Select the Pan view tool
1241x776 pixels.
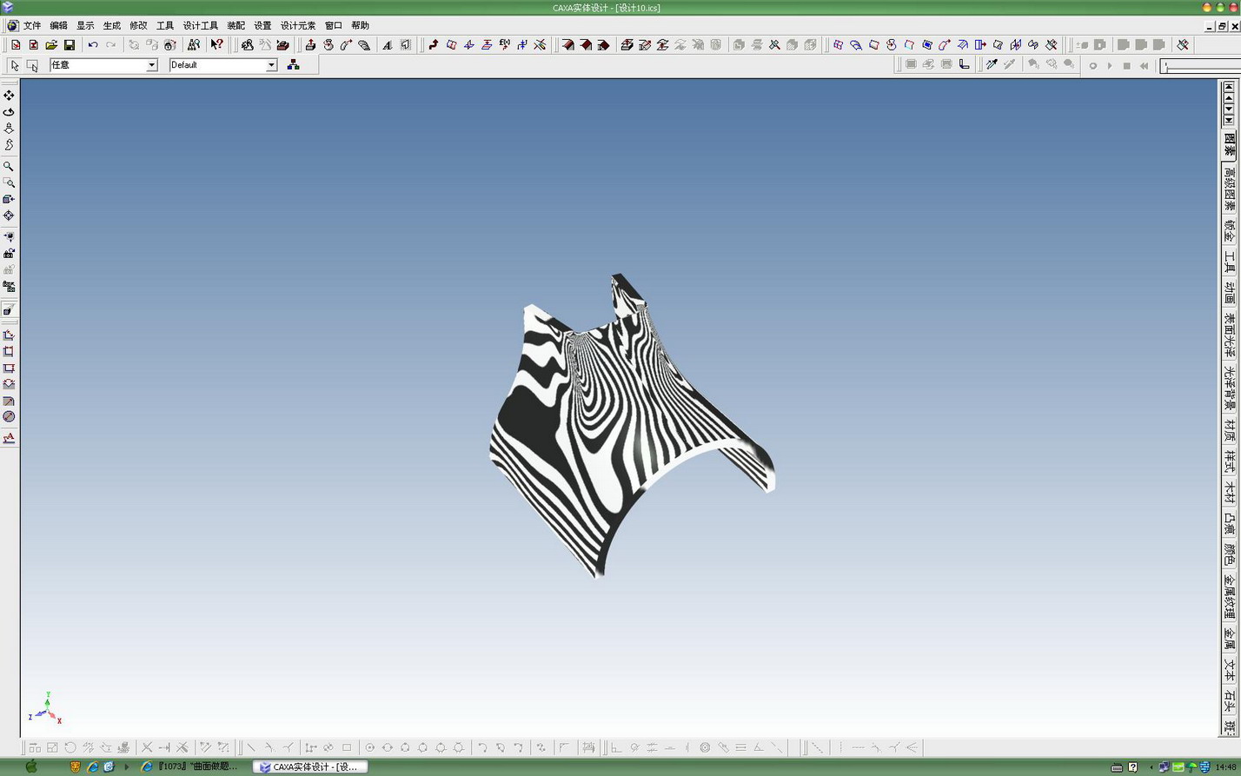tap(9, 95)
